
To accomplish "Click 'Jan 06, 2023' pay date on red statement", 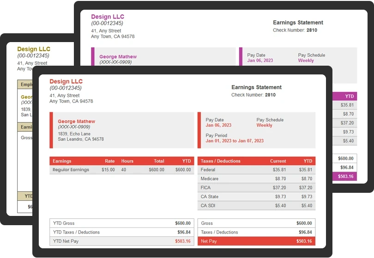I will 218,125.
